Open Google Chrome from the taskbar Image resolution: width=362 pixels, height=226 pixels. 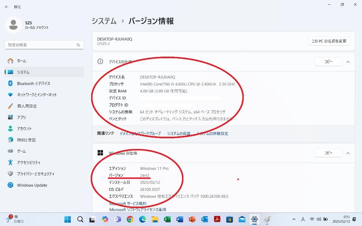(130, 219)
